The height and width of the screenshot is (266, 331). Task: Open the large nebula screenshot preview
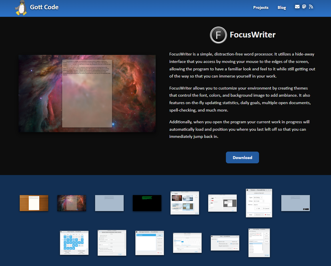click(x=87, y=94)
